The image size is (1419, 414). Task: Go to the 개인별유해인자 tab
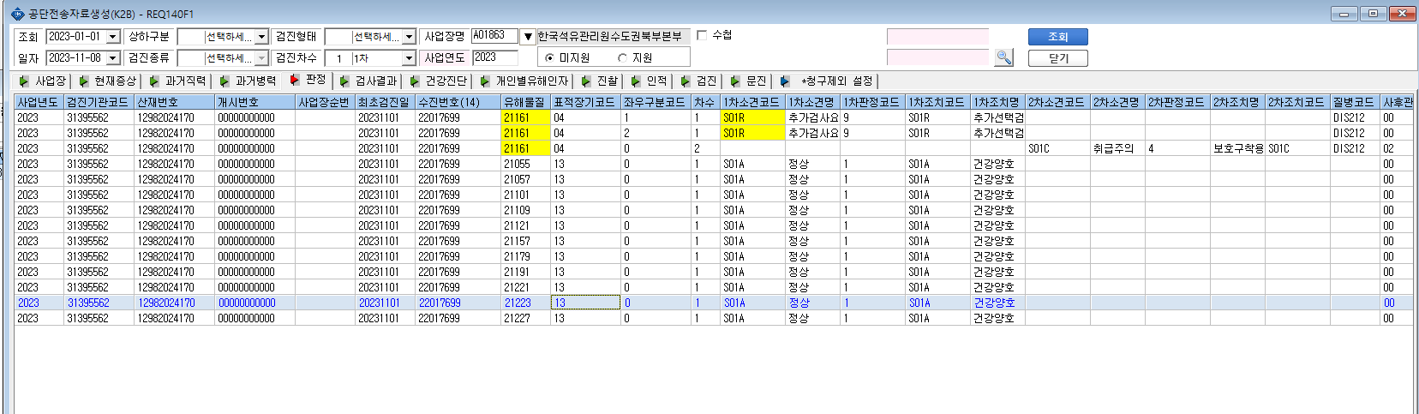click(x=524, y=81)
